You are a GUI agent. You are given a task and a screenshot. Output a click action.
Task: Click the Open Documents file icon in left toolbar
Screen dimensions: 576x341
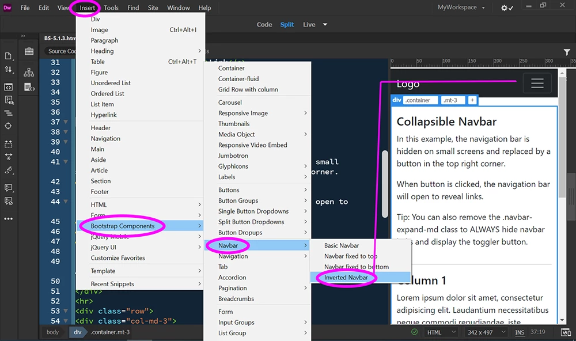tap(8, 56)
